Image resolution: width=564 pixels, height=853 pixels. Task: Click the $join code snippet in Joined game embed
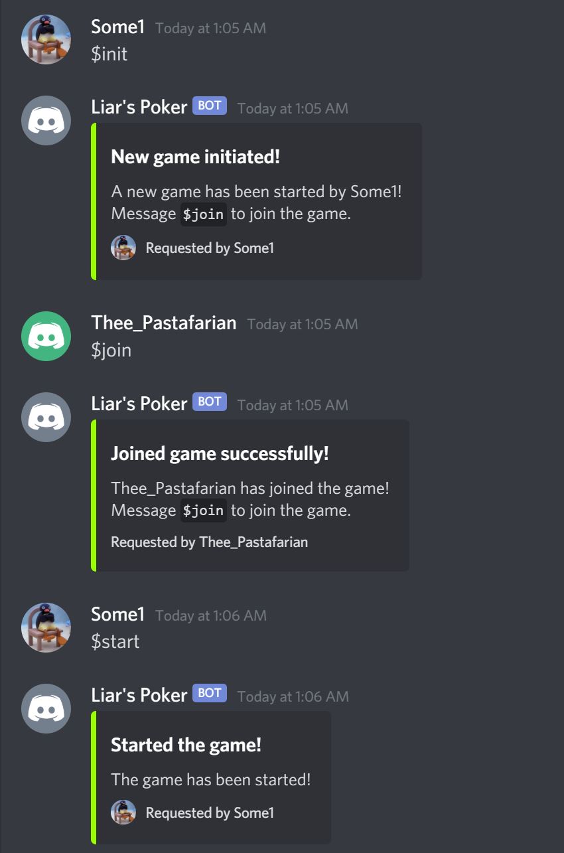click(x=204, y=510)
